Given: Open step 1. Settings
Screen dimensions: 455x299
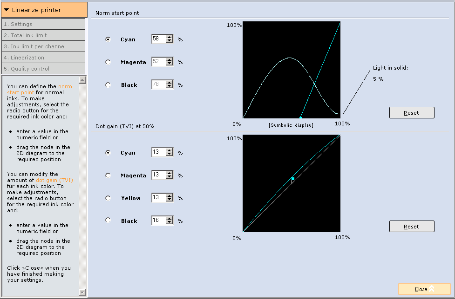Looking at the screenshot, I should click(43, 24).
